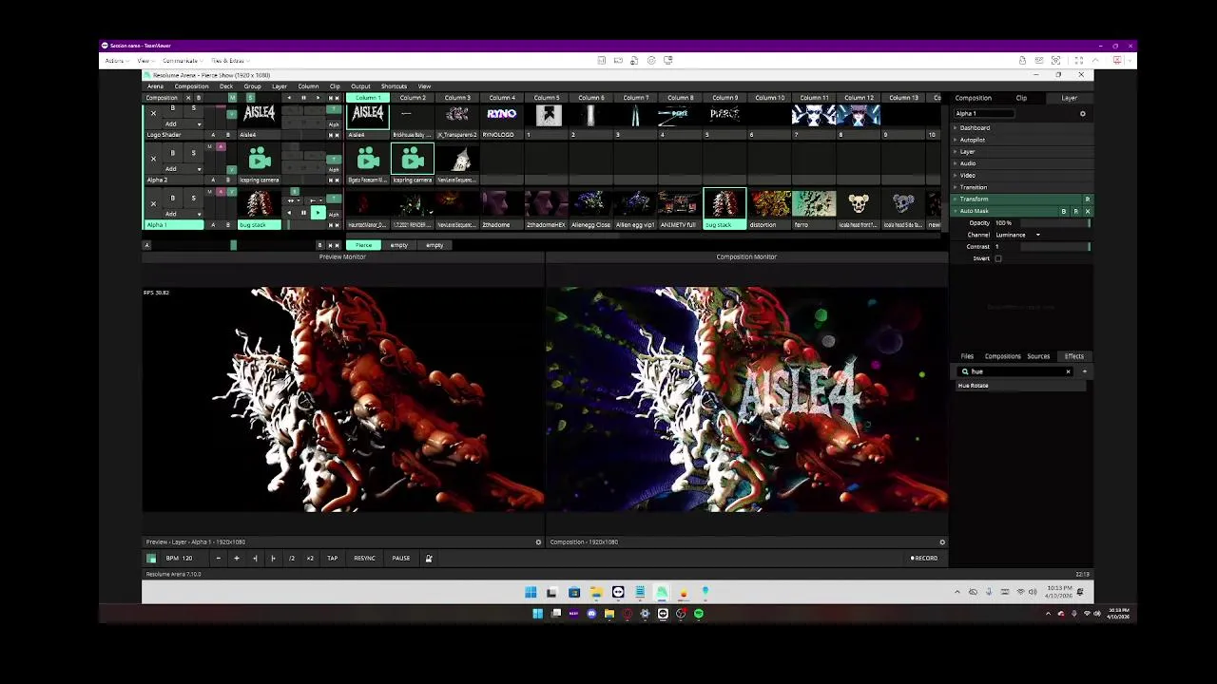Image resolution: width=1217 pixels, height=684 pixels.
Task: Click the TAP tempo button
Action: coord(332,558)
